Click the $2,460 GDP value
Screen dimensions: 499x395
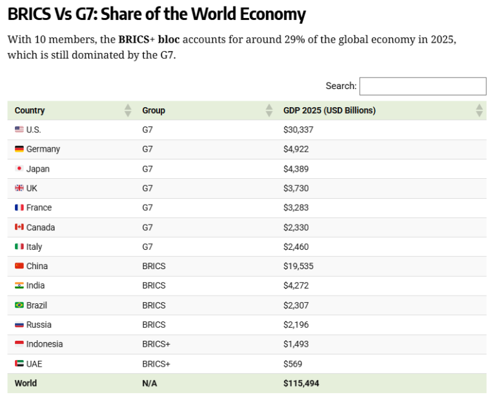pyautogui.click(x=296, y=247)
